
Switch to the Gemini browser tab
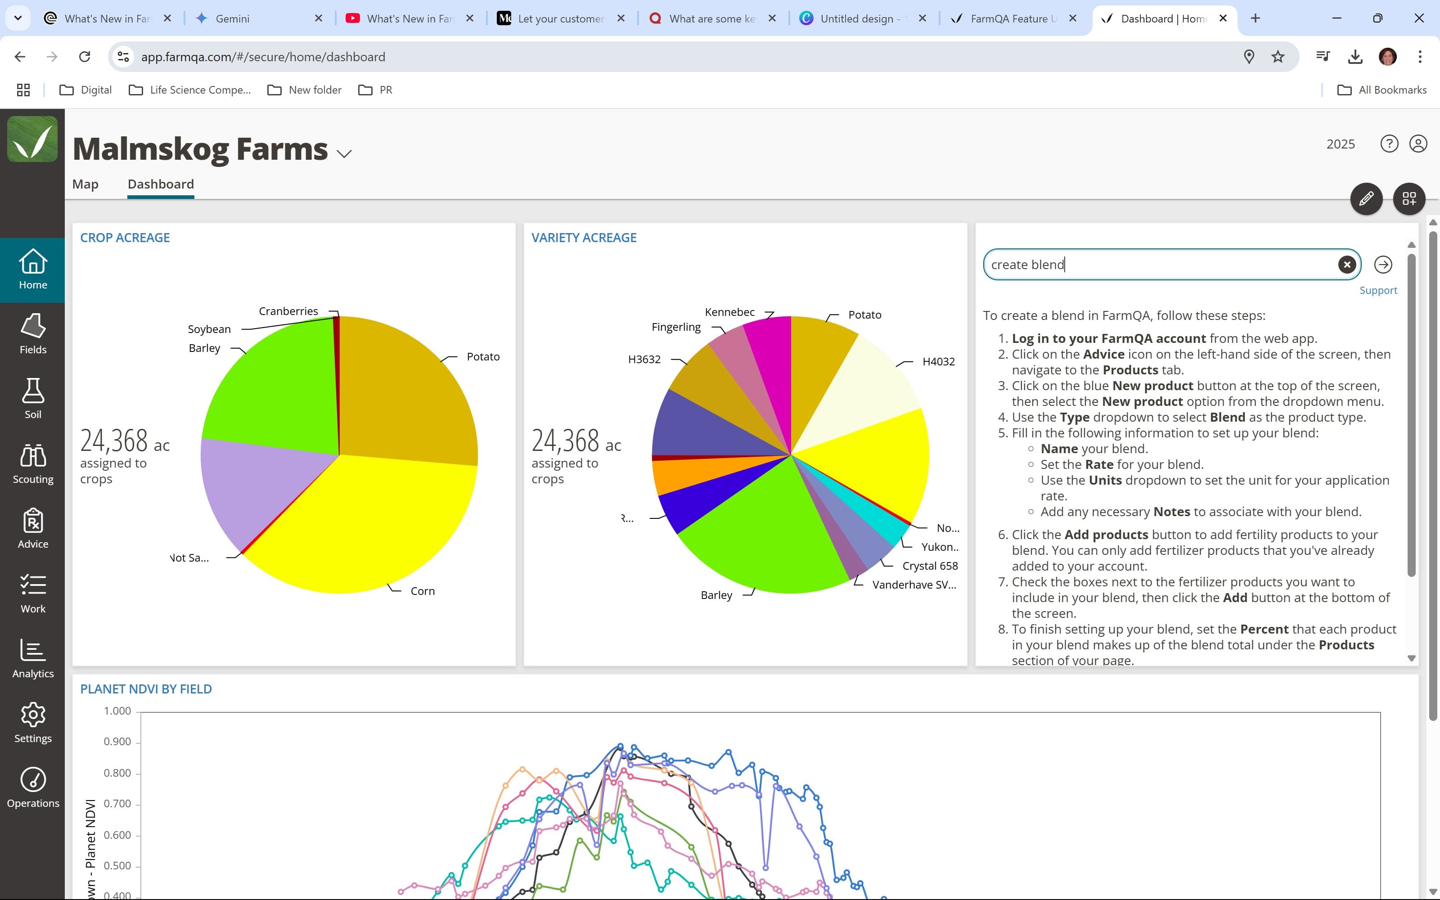(259, 18)
